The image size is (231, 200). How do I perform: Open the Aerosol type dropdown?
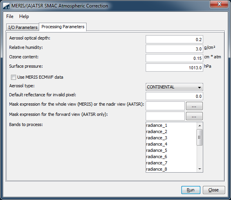(x=174, y=87)
